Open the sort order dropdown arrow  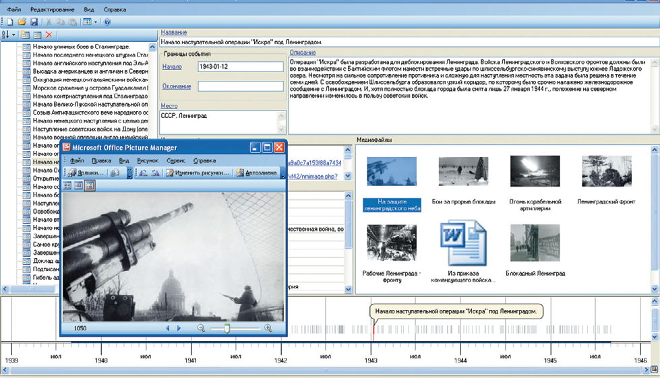pyautogui.click(x=13, y=35)
